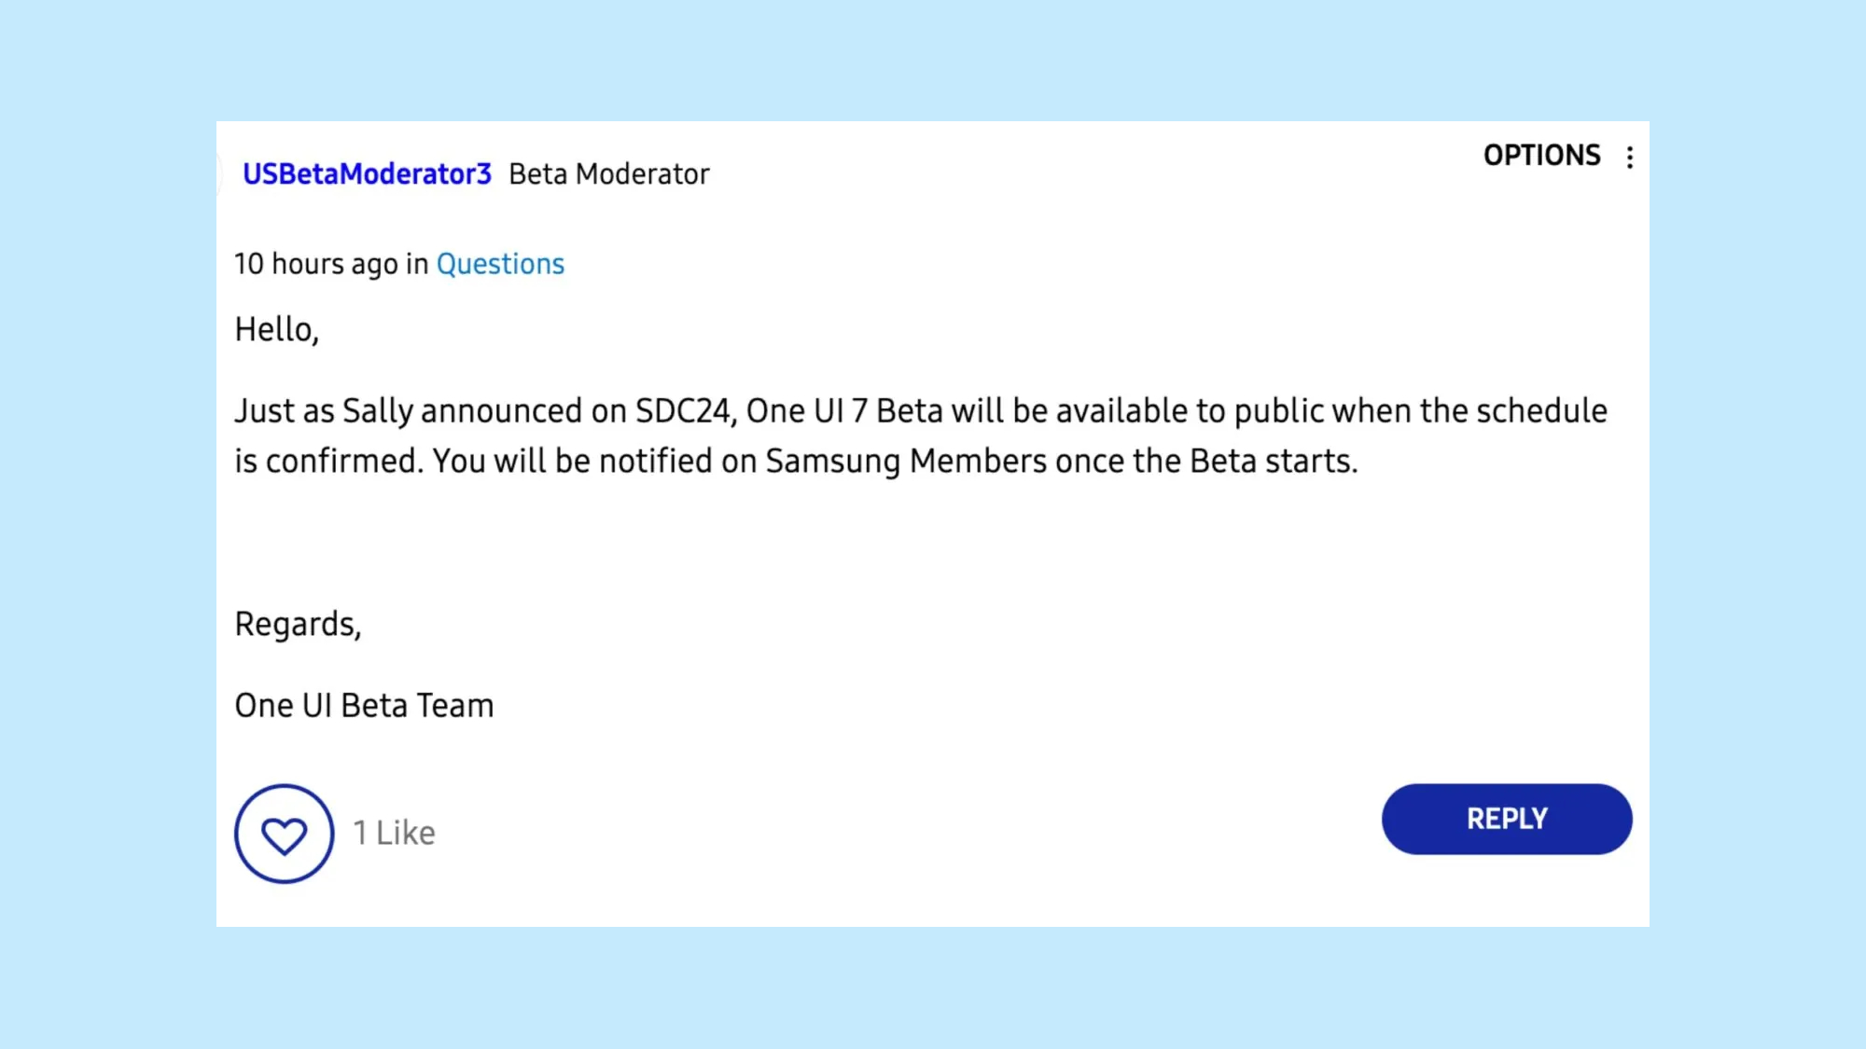This screenshot has height=1049, width=1866.
Task: Open the three-dot options menu icon
Action: [x=1629, y=157]
